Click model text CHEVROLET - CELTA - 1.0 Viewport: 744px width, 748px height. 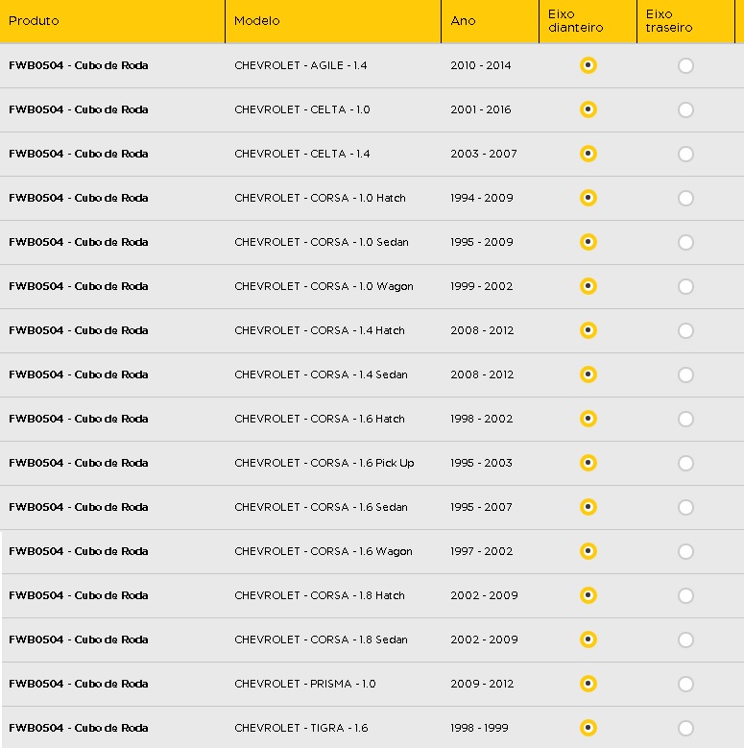[x=301, y=109]
